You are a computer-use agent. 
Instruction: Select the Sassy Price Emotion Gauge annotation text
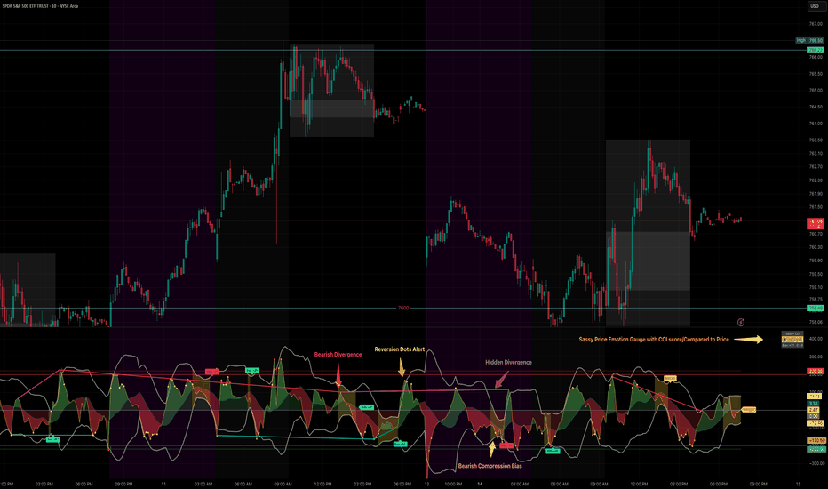click(x=654, y=340)
